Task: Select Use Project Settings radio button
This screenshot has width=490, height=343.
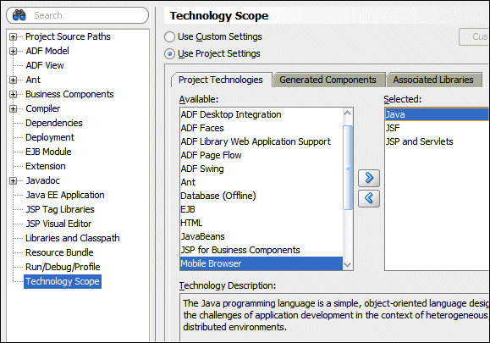Action: [x=170, y=54]
